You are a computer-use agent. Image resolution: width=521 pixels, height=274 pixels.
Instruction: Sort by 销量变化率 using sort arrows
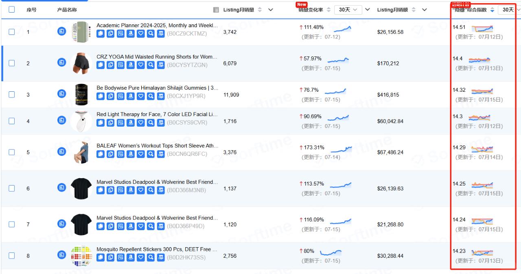[329, 10]
